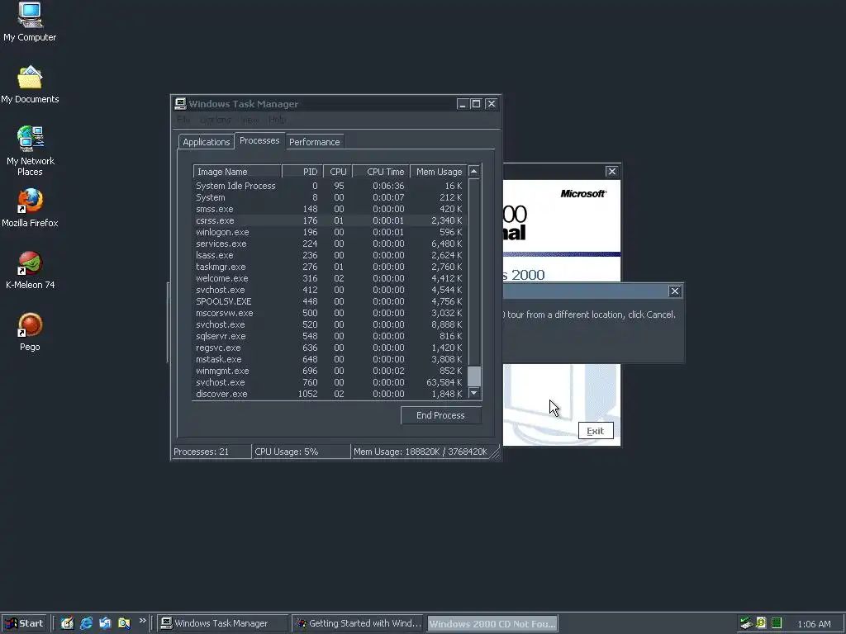Screen dimensions: 846x634
Task: Switch to Windows Task Manager taskbar button
Action: [224, 623]
